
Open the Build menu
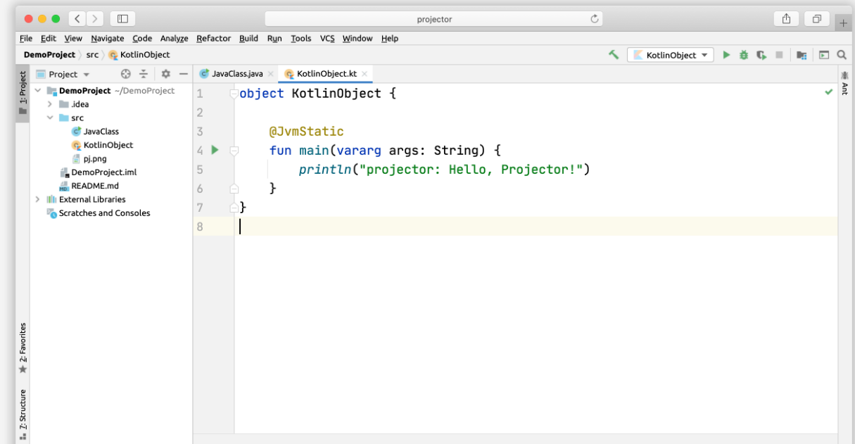click(x=248, y=38)
